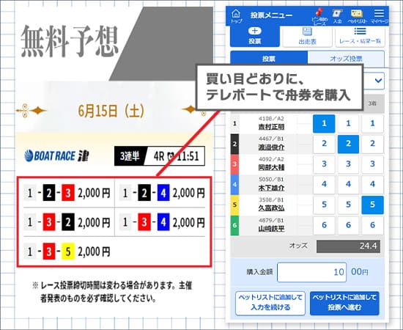403x330 pixels.
Task: Click the 6月15日（土） date heading
Action: [x=111, y=111]
